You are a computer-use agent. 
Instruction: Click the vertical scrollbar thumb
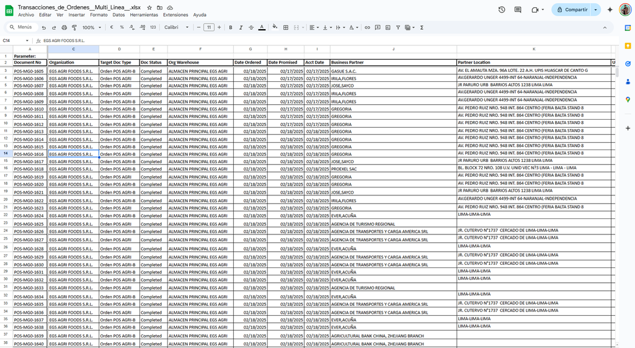617,72
